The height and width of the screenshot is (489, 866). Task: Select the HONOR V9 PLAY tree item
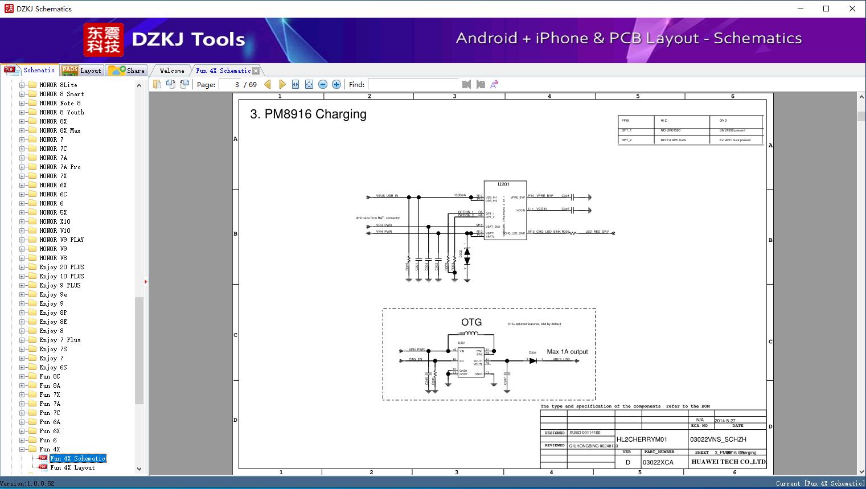pyautogui.click(x=61, y=240)
